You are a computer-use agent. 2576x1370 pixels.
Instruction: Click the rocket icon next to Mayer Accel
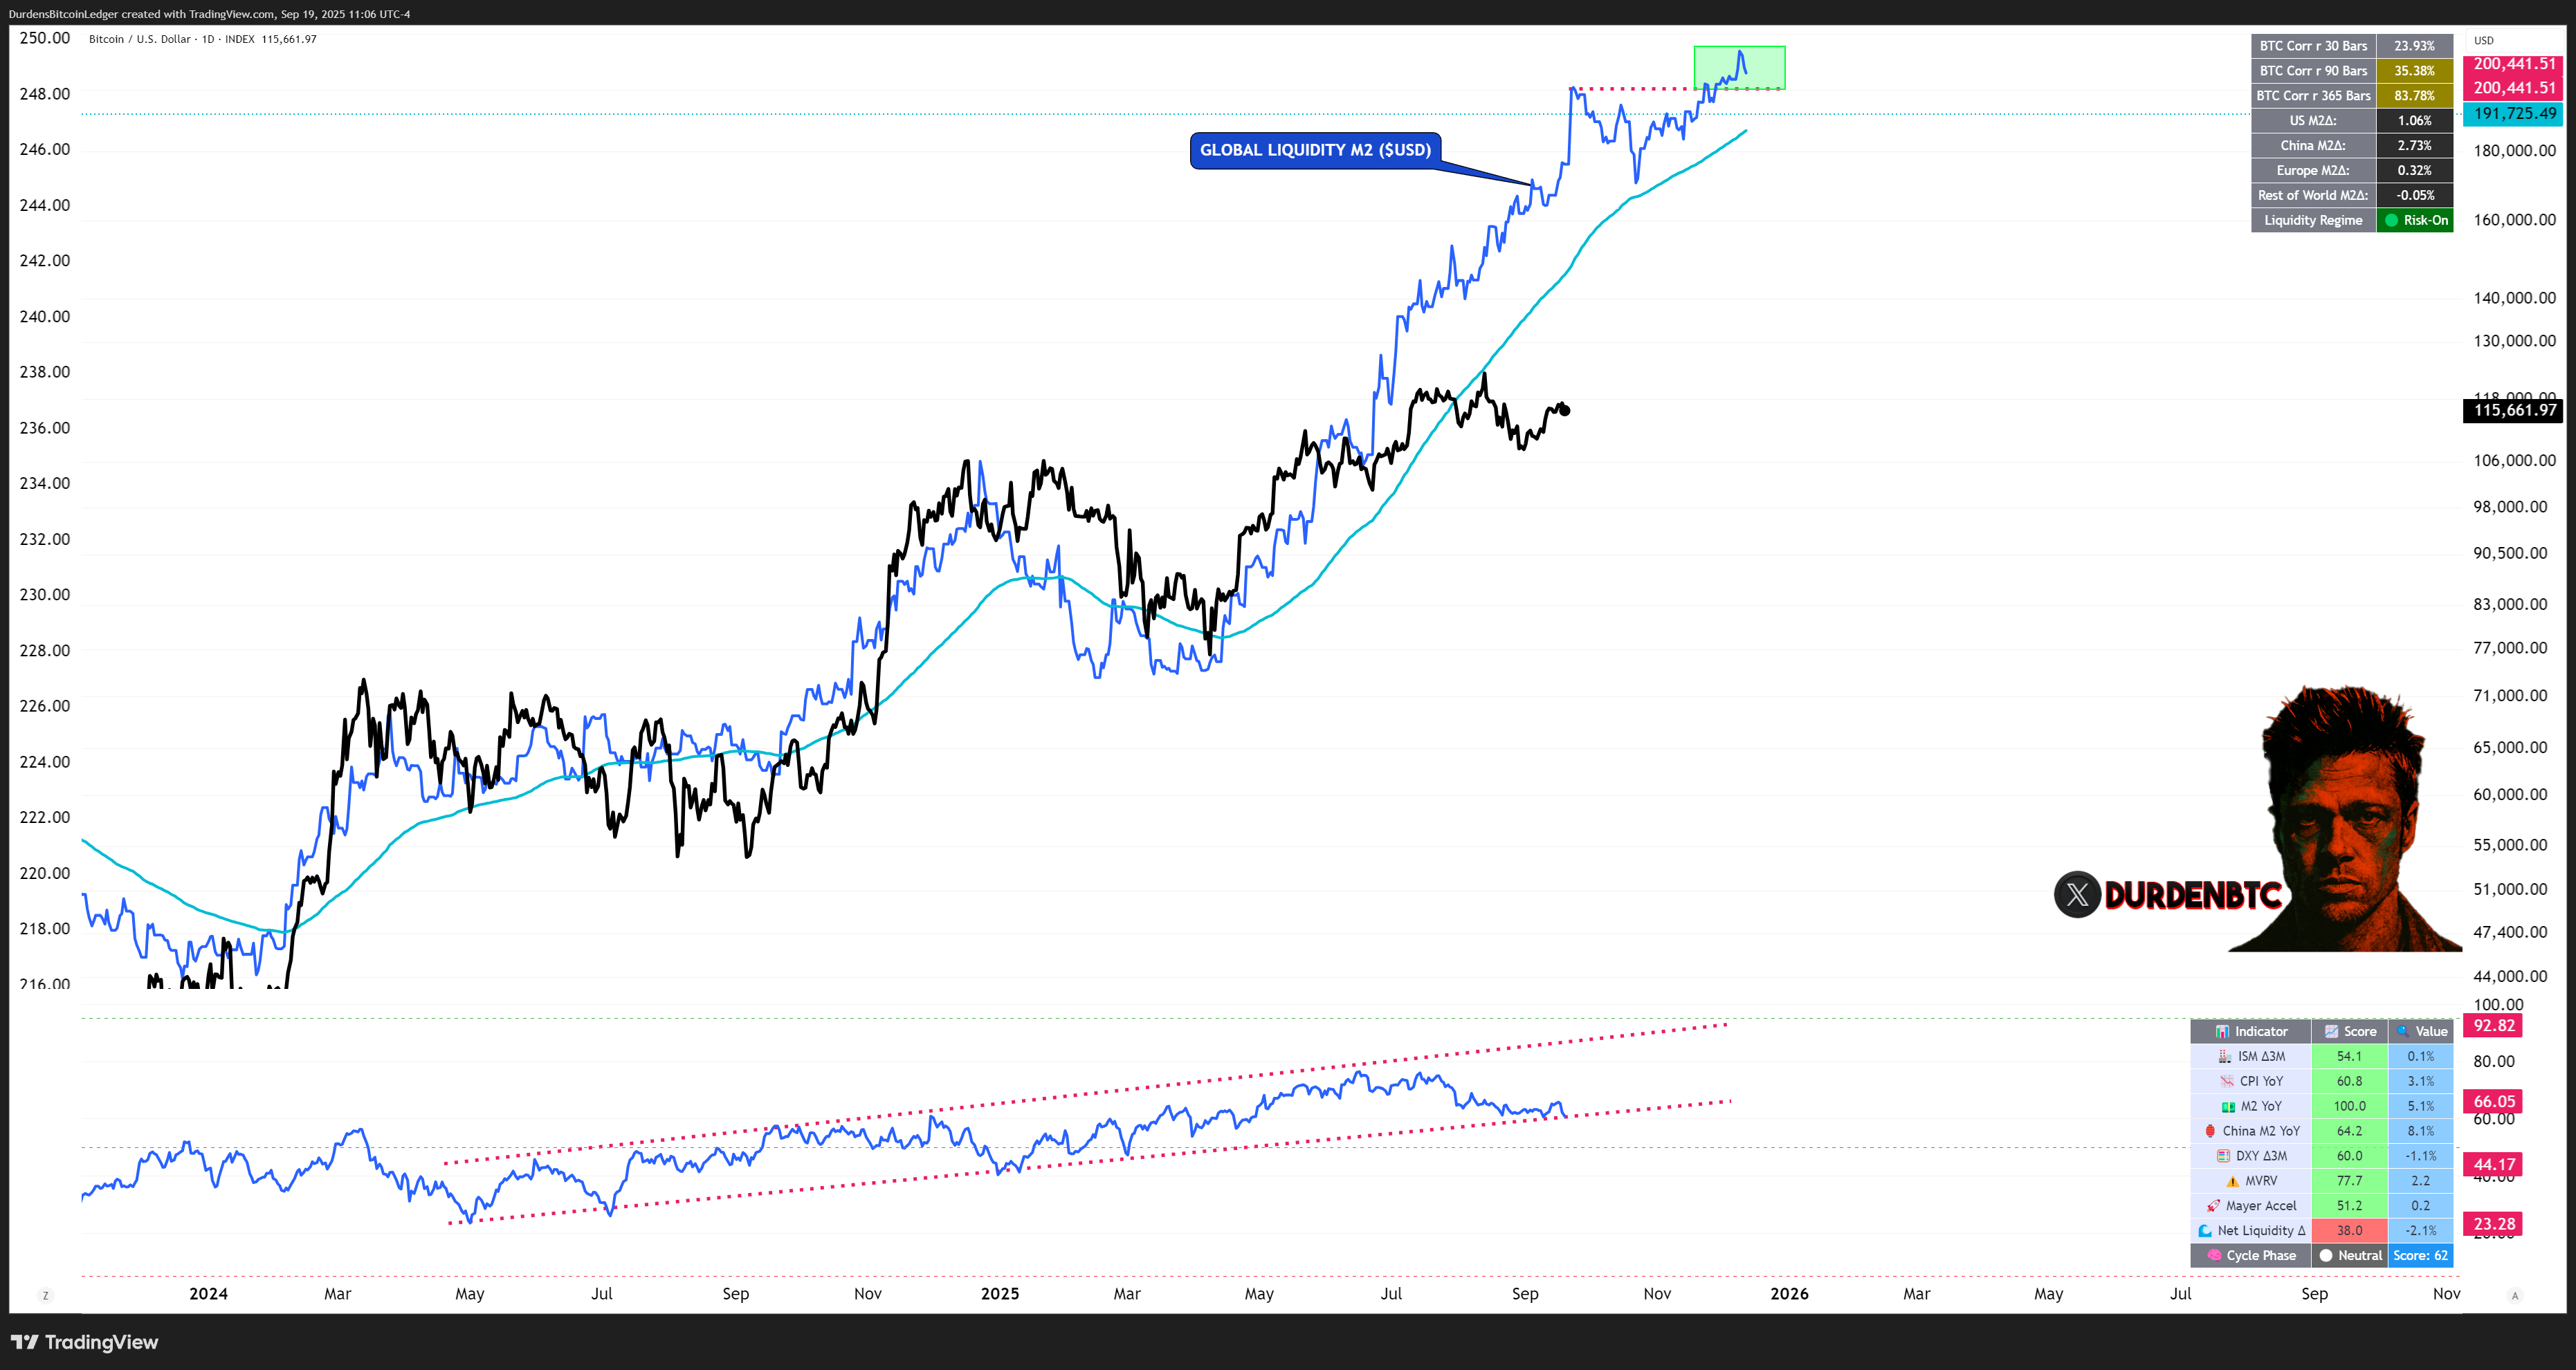pyautogui.click(x=2213, y=1206)
